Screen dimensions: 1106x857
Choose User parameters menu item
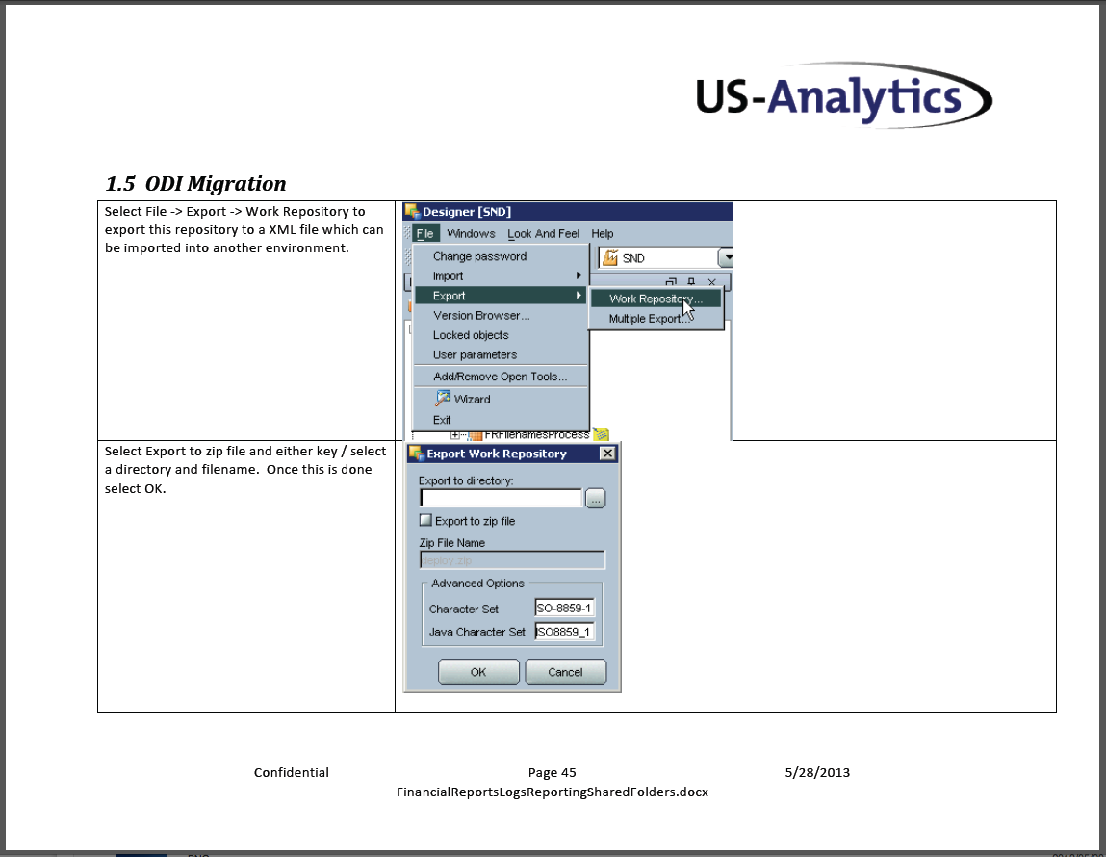coord(501,354)
